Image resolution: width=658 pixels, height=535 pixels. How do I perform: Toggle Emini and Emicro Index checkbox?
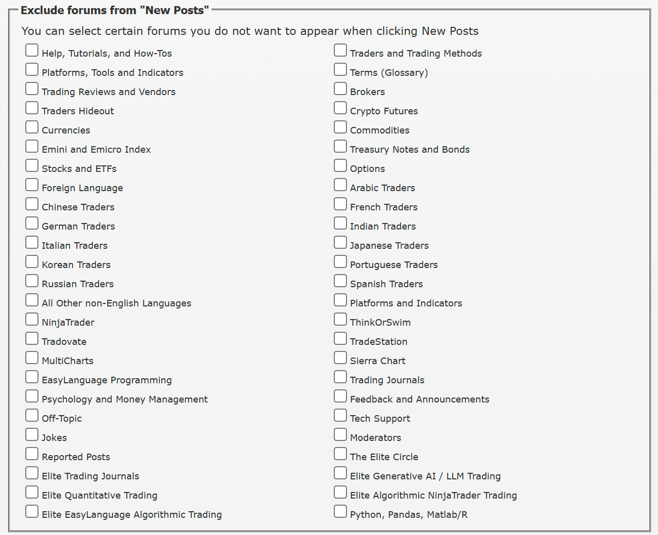[x=32, y=146]
